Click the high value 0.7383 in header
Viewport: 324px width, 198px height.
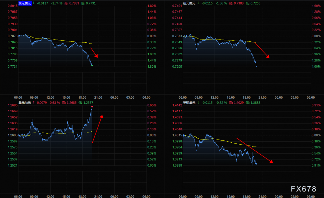239,3
